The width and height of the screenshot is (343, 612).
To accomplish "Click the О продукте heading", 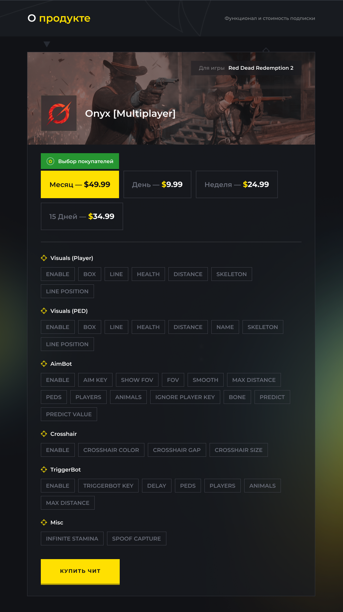I will (x=59, y=18).
